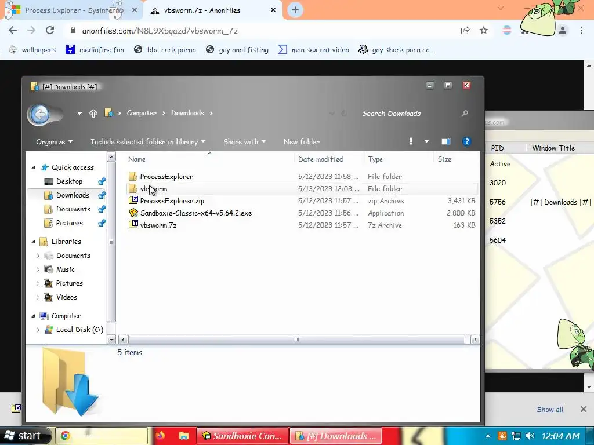
Task: Go back in the browser
Action: click(13, 30)
